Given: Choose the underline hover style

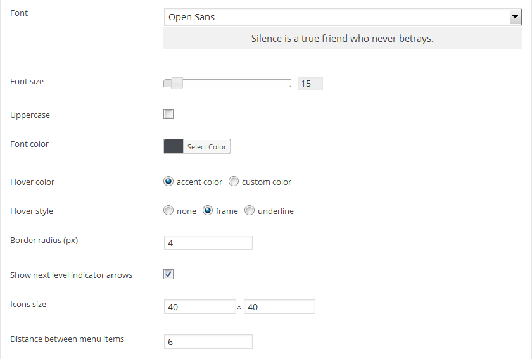Looking at the screenshot, I should (250, 211).
